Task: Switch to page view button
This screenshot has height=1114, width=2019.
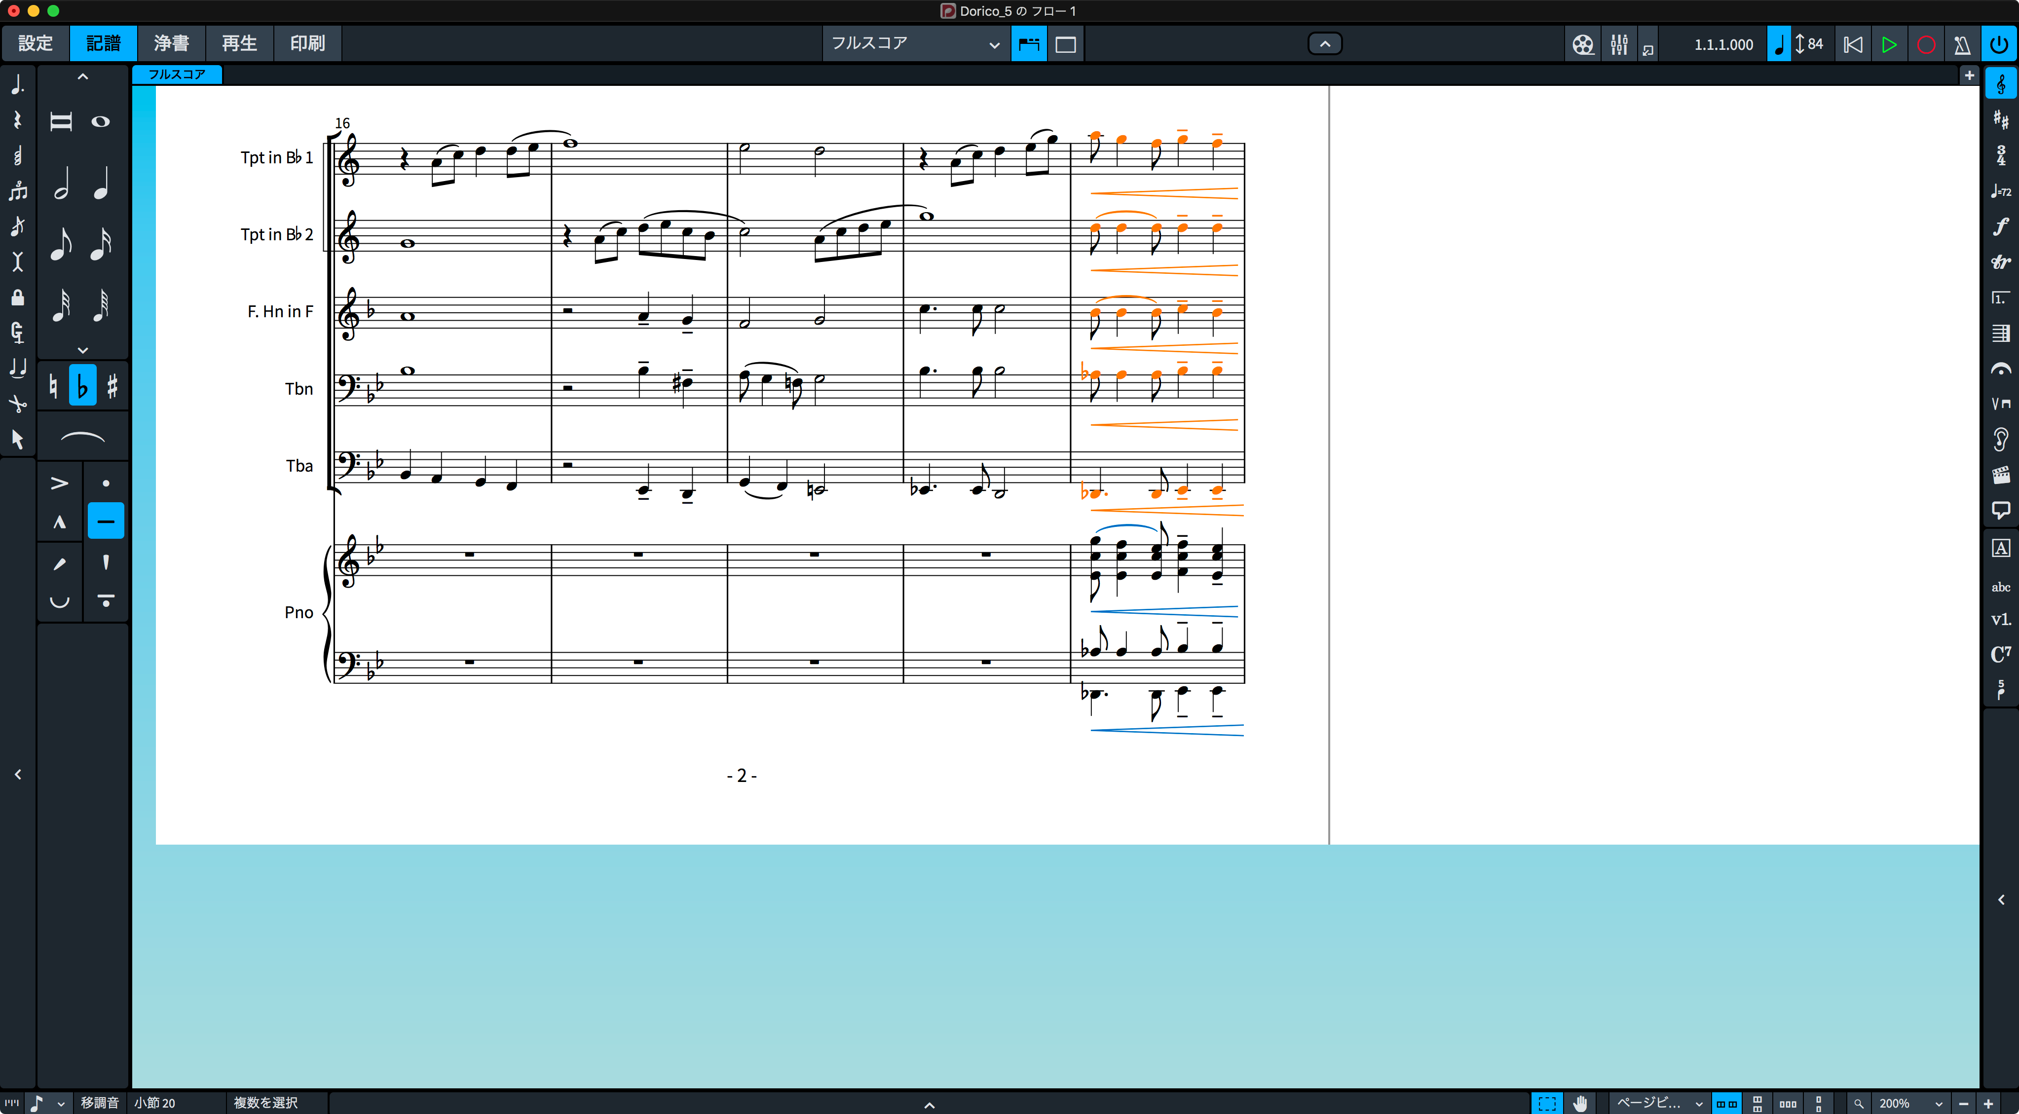Action: [1065, 45]
